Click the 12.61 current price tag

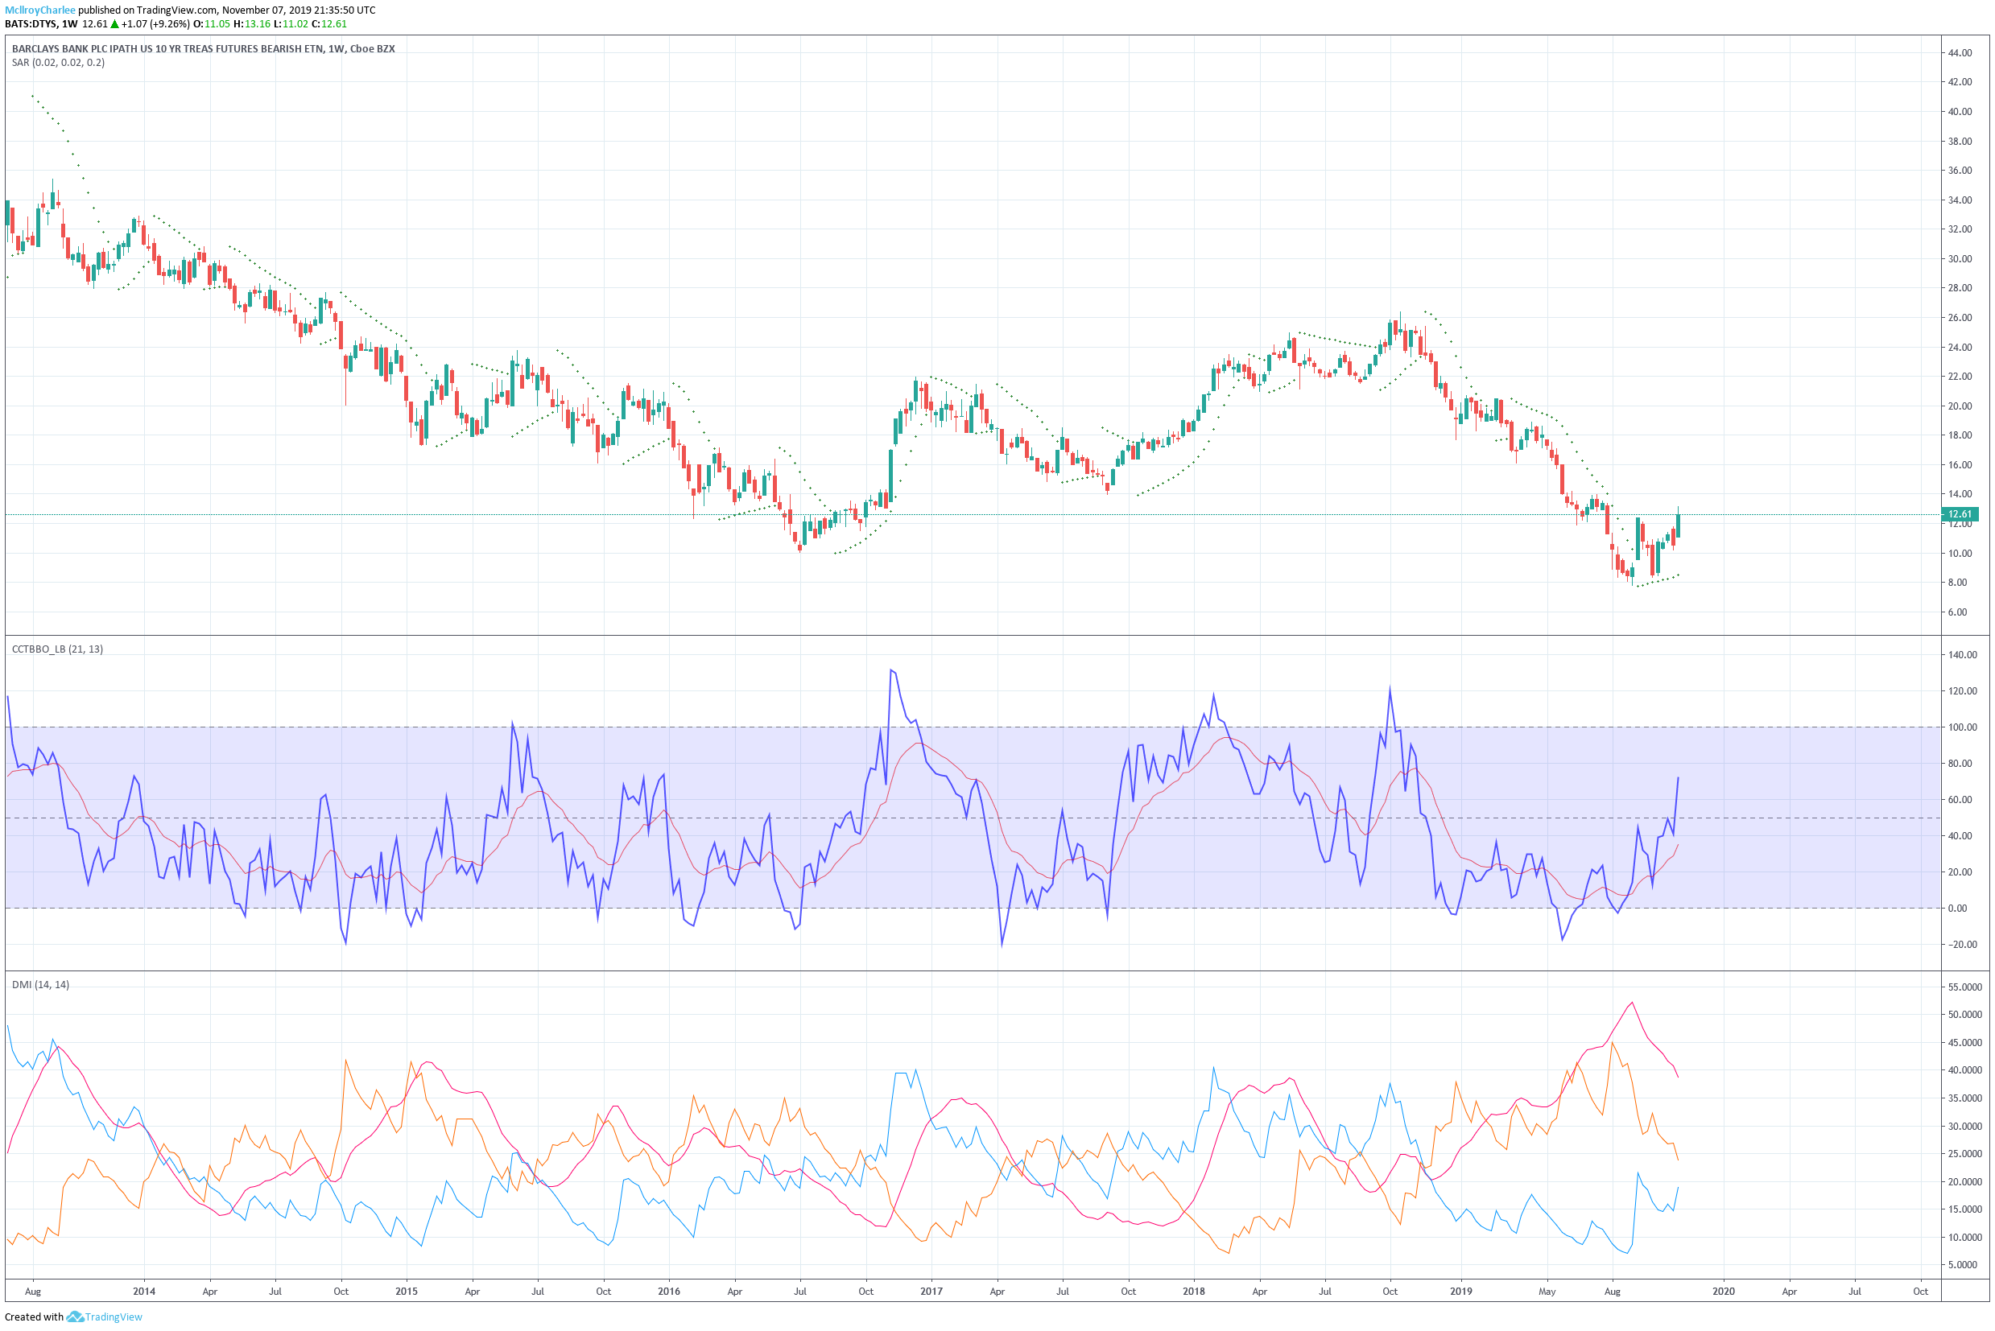click(1959, 514)
